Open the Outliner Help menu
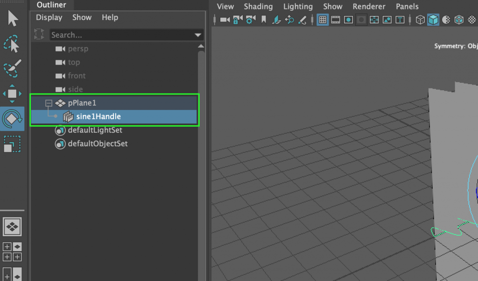The width and height of the screenshot is (478, 281). click(110, 17)
